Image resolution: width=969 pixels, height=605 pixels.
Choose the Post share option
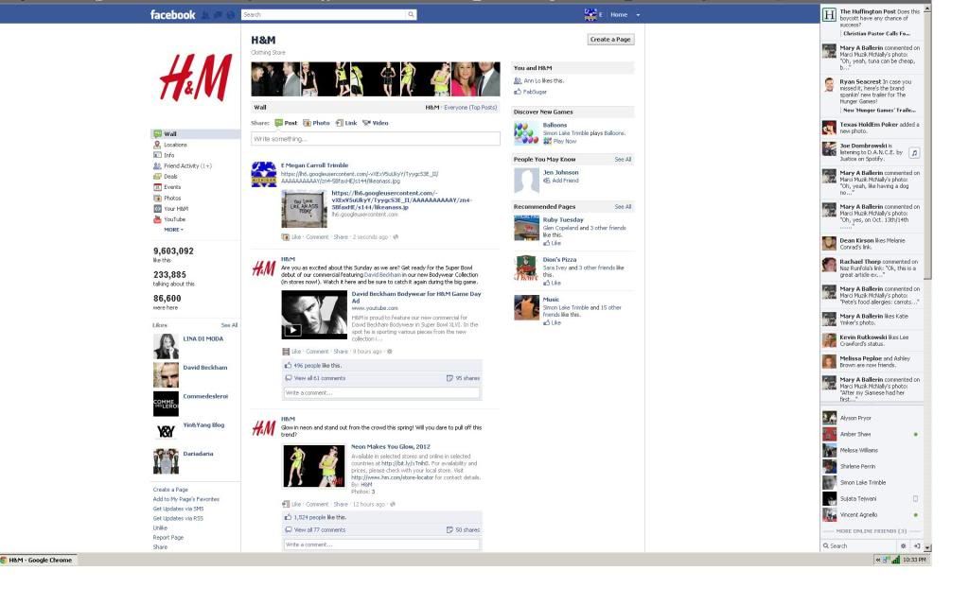(x=286, y=123)
